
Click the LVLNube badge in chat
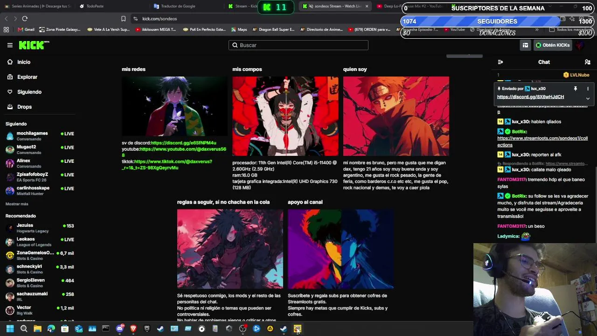[x=576, y=75]
